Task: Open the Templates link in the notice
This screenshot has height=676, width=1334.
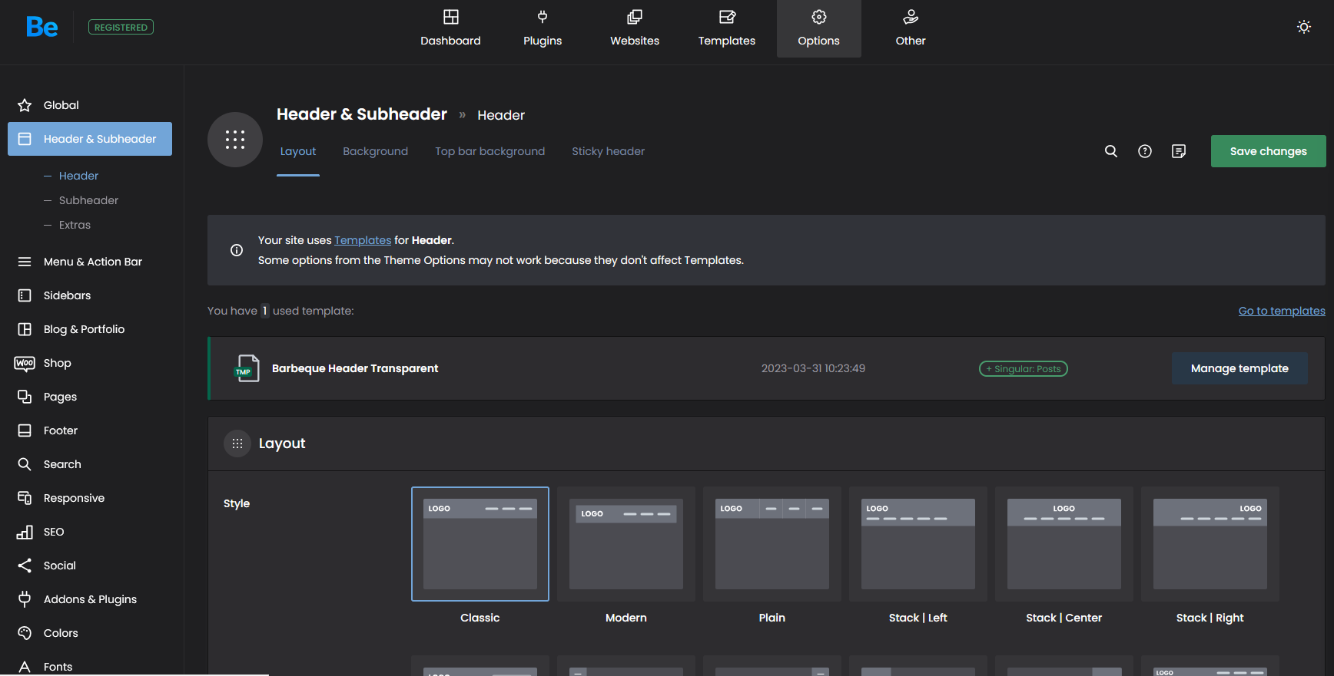Action: click(x=363, y=240)
